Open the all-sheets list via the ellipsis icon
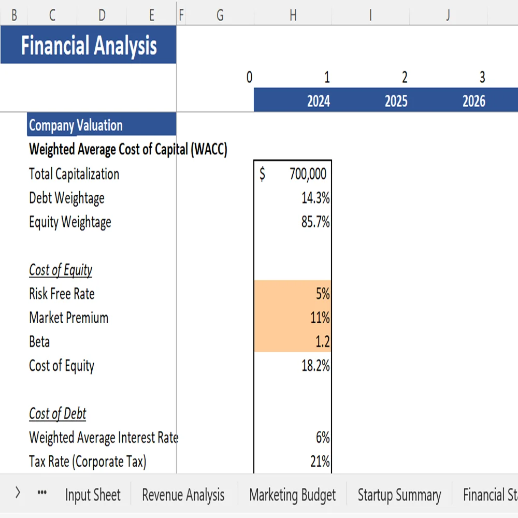 pyautogui.click(x=41, y=492)
